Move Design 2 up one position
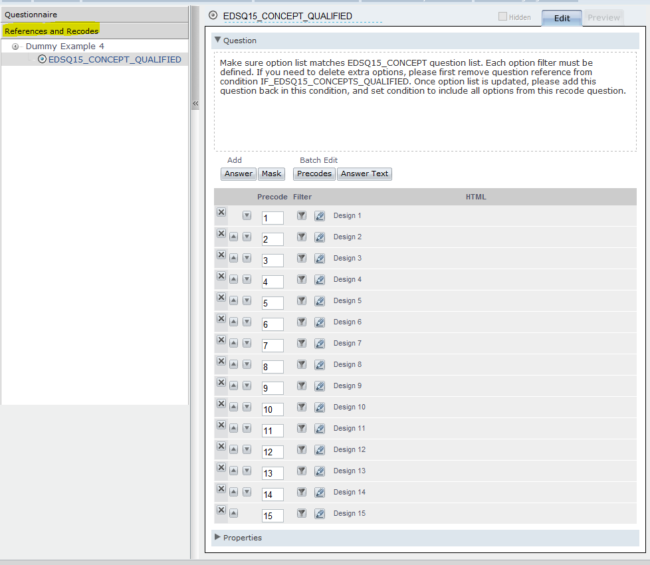 coord(234,237)
